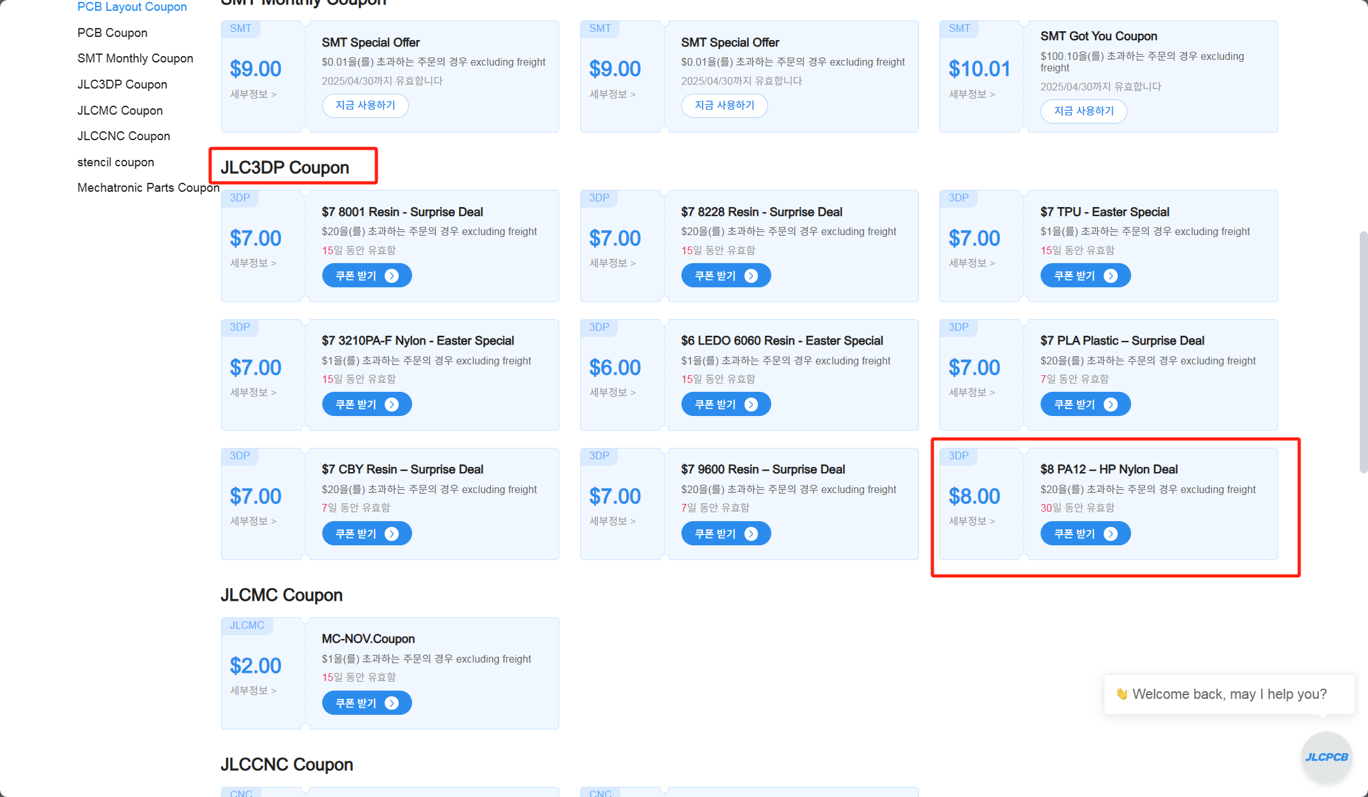
Task: Click the '$7 CBY Resin – Surprise Deal' title
Action: 403,470
